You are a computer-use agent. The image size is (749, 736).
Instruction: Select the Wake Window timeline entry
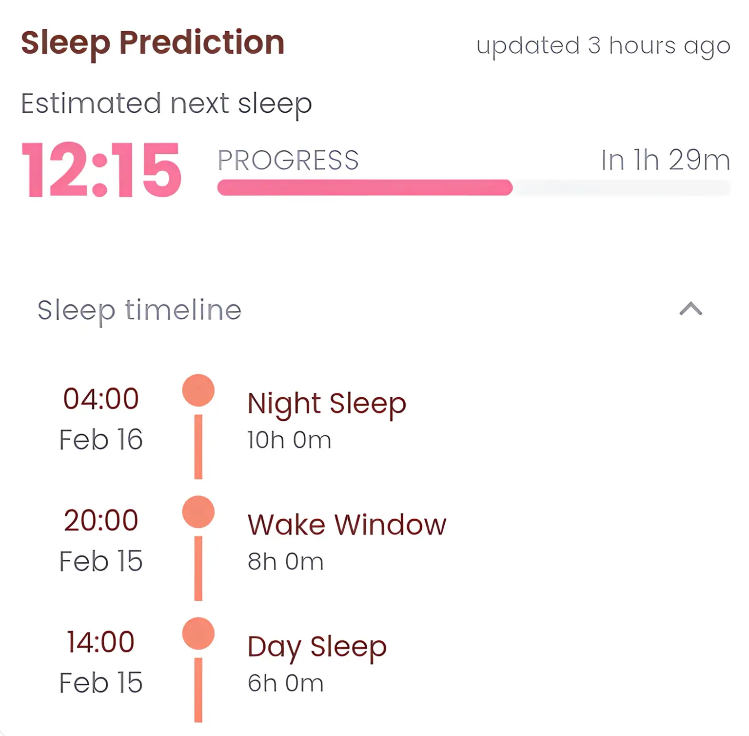click(x=347, y=524)
